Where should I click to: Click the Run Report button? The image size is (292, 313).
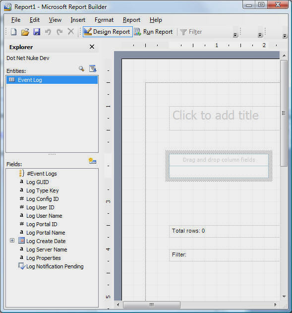pos(153,32)
